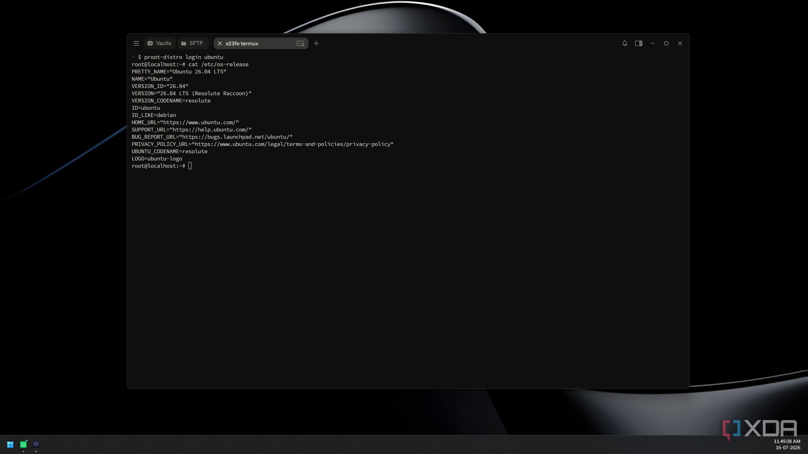Open the taskbar clock and date
This screenshot has height=454, width=808.
(787, 445)
